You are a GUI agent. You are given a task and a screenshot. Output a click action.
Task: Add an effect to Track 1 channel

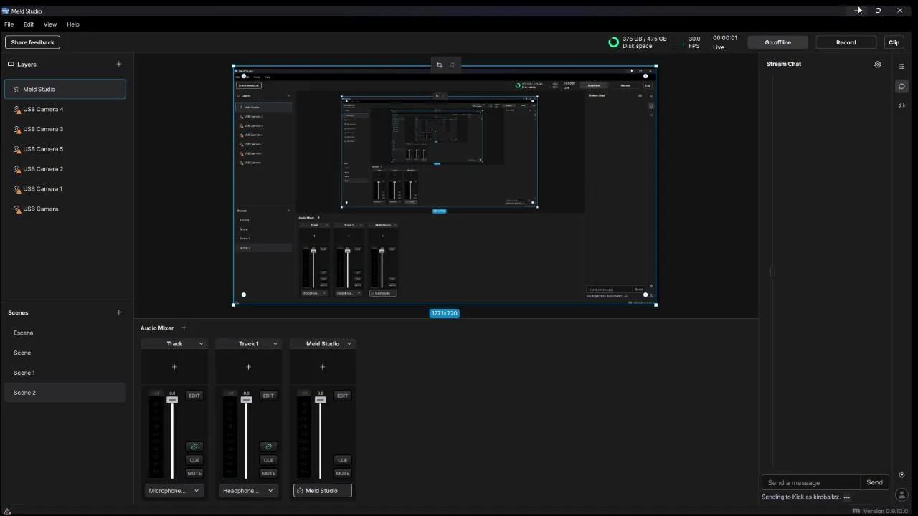248,367
